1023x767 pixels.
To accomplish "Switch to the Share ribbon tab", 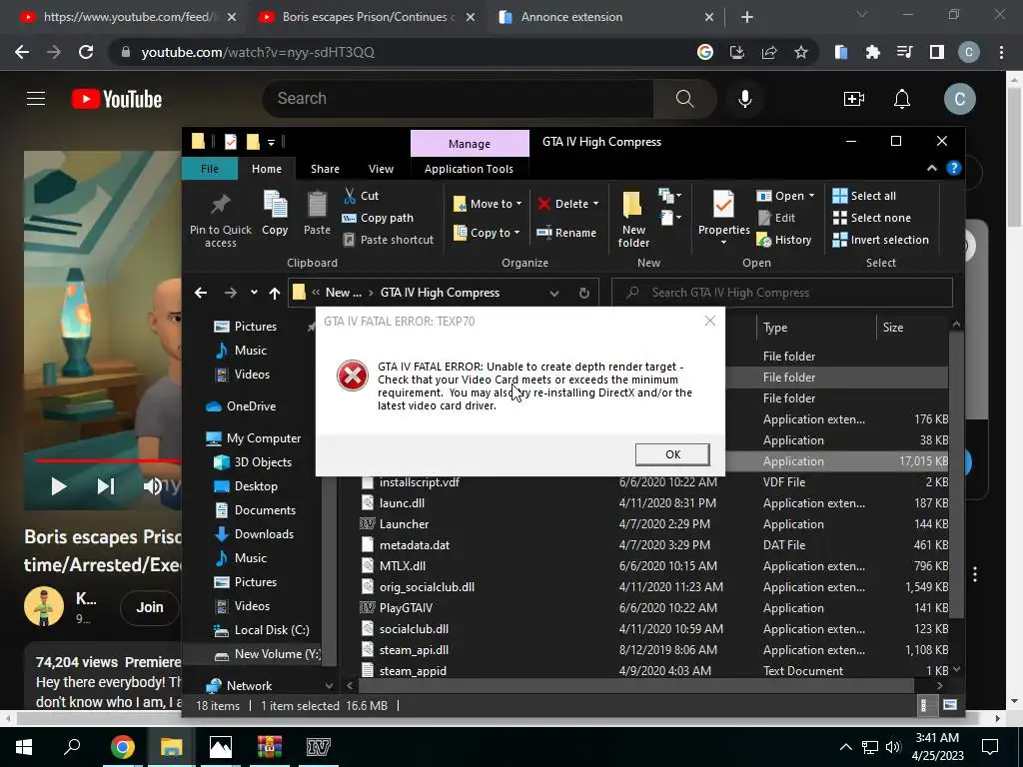I will [325, 168].
